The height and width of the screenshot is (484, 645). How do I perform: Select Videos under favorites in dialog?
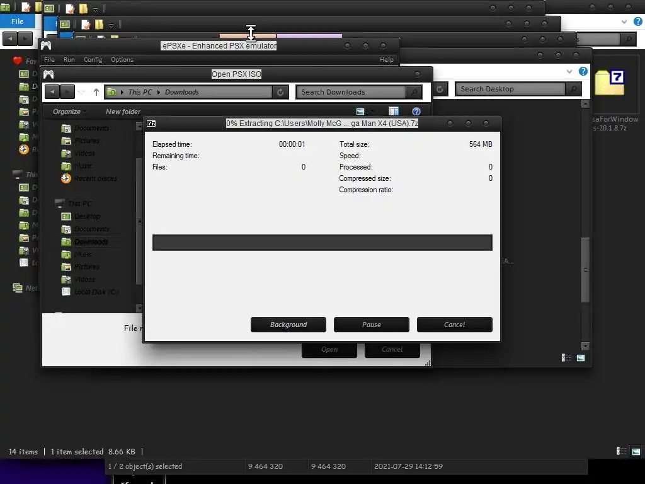pyautogui.click(x=84, y=153)
